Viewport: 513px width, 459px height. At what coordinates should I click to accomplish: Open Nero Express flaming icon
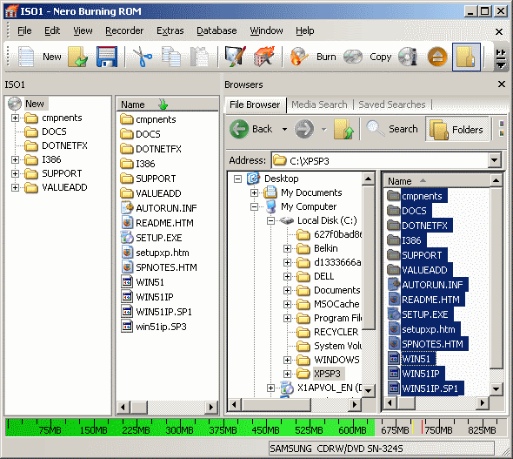click(264, 57)
